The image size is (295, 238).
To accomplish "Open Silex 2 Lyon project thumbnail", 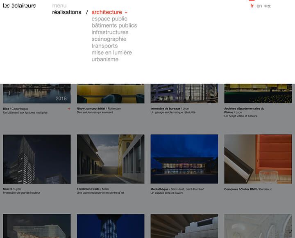I will pos(37,159).
